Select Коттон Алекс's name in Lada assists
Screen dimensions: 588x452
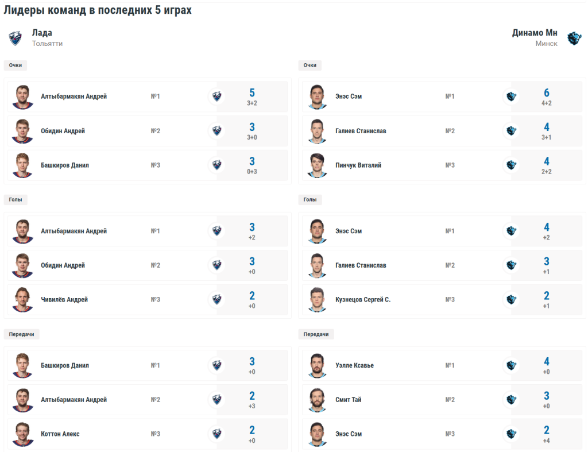tap(60, 434)
